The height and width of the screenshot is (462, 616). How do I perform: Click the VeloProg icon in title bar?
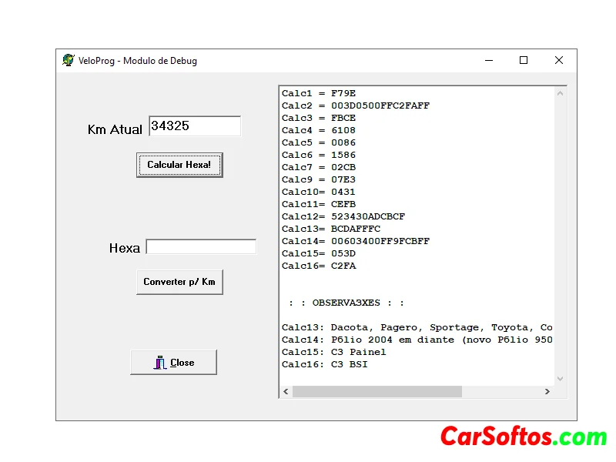coord(69,60)
